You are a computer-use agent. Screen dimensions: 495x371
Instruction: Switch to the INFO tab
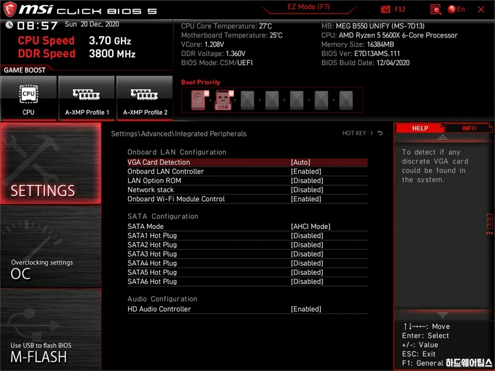[x=469, y=128]
